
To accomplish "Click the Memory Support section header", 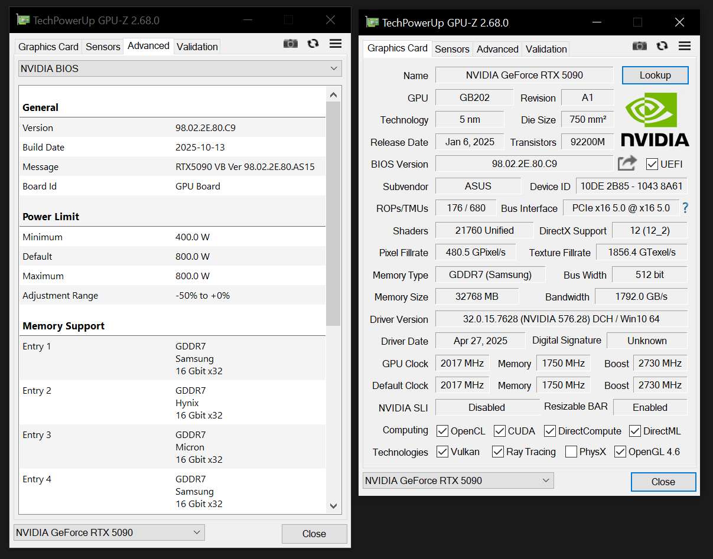I will click(x=64, y=326).
